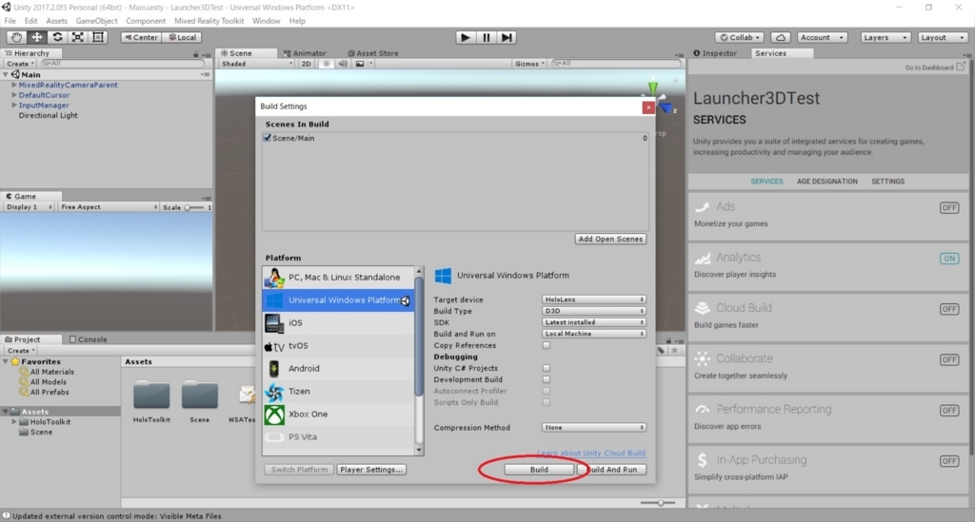Toggle 2D view in Scene toolbar
Screen dimensions: 975x522
point(306,64)
